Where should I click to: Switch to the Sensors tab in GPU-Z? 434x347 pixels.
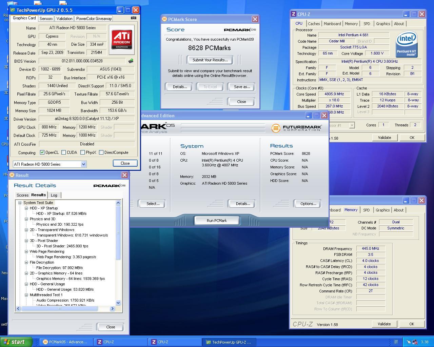click(x=46, y=19)
